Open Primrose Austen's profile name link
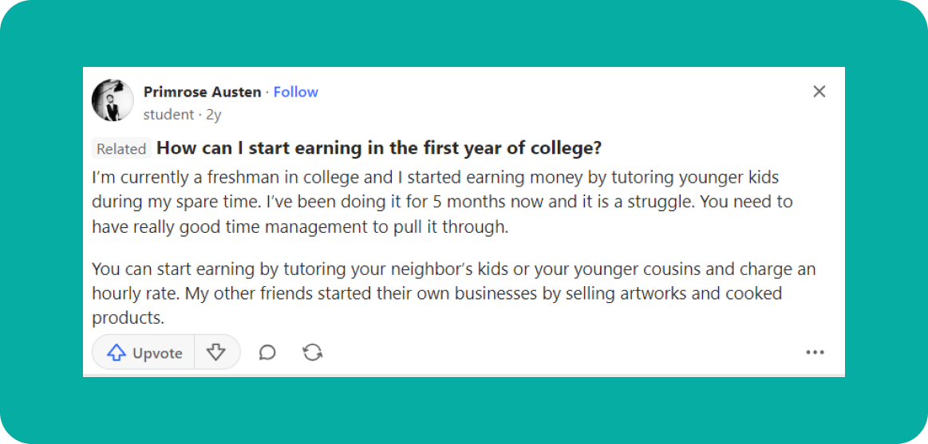The height and width of the screenshot is (444, 928). point(202,92)
